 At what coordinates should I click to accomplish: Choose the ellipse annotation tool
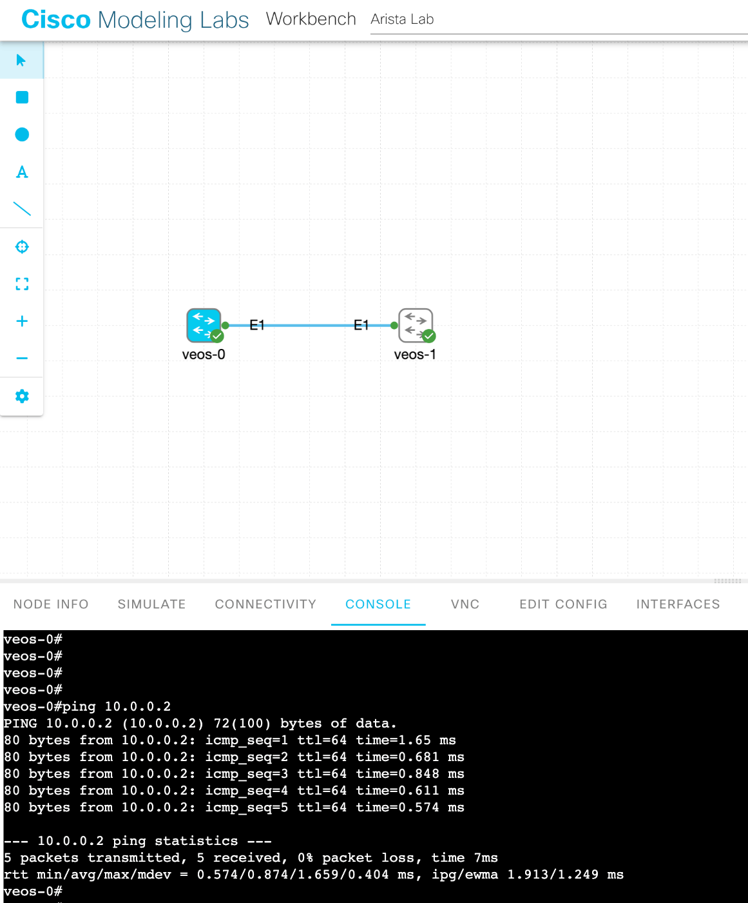[22, 134]
